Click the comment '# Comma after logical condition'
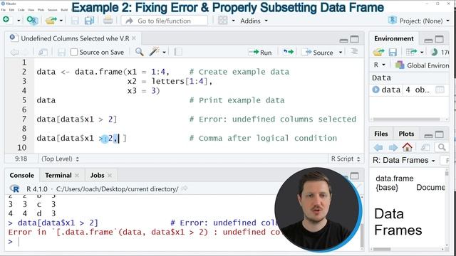This screenshot has height=256, width=456. pyautogui.click(x=263, y=138)
